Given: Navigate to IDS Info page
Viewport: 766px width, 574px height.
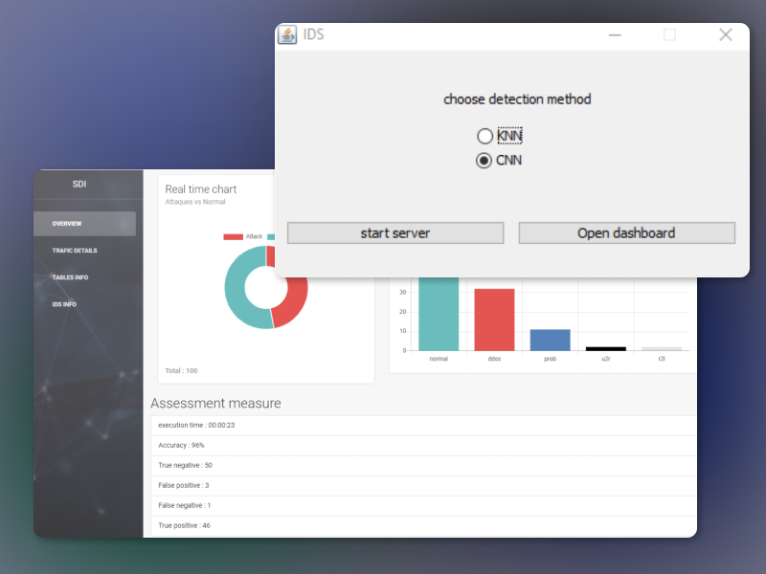Looking at the screenshot, I should (64, 304).
